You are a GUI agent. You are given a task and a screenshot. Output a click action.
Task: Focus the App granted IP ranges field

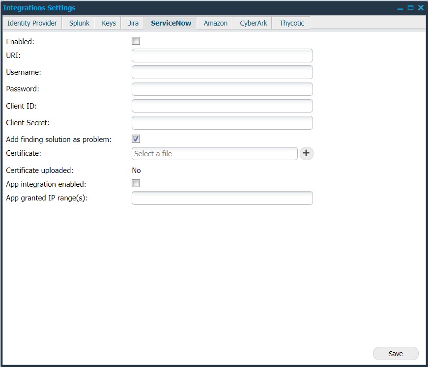[222, 198]
